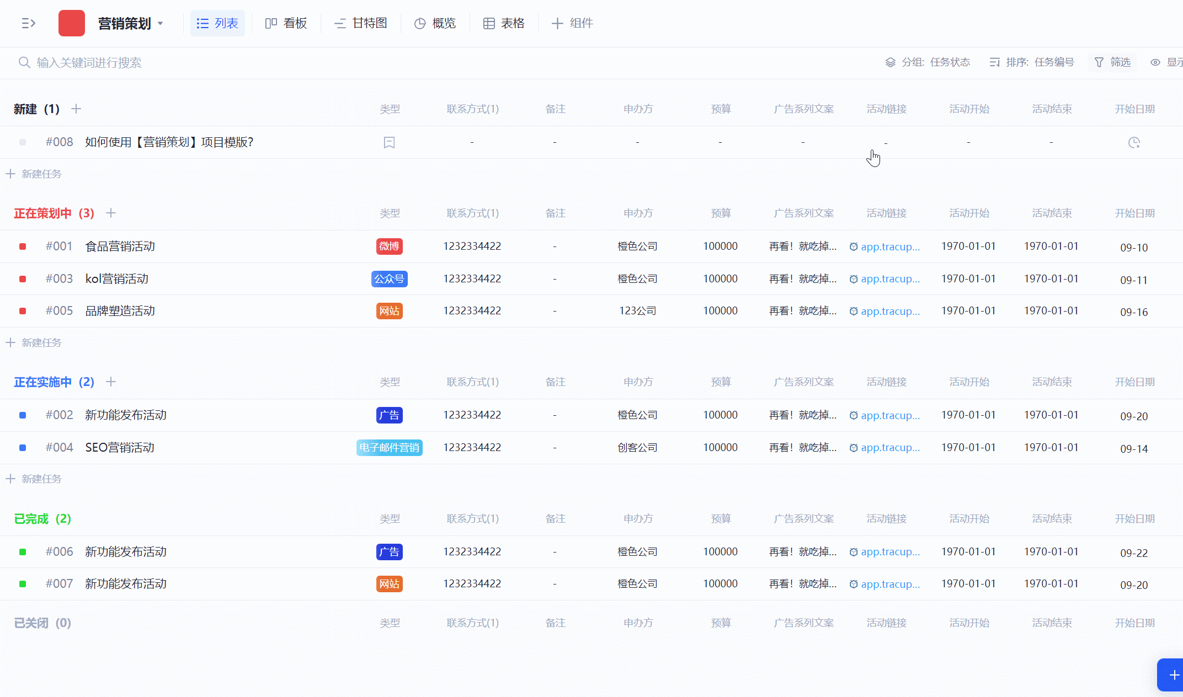Click the clock start-date icon for #008
Viewport: 1183px width, 697px height.
(1134, 143)
